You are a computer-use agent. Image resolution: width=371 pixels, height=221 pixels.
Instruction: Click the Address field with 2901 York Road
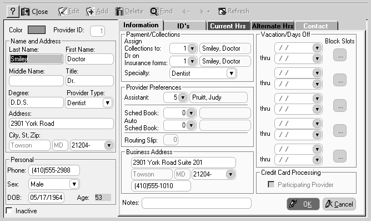(x=61, y=124)
